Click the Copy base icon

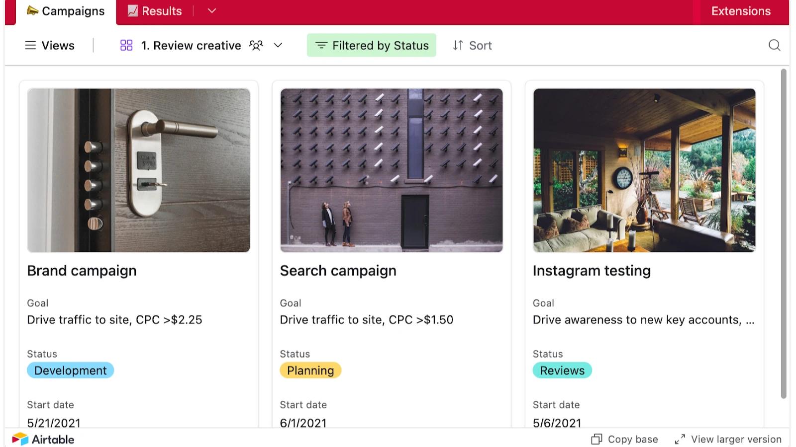pos(597,439)
